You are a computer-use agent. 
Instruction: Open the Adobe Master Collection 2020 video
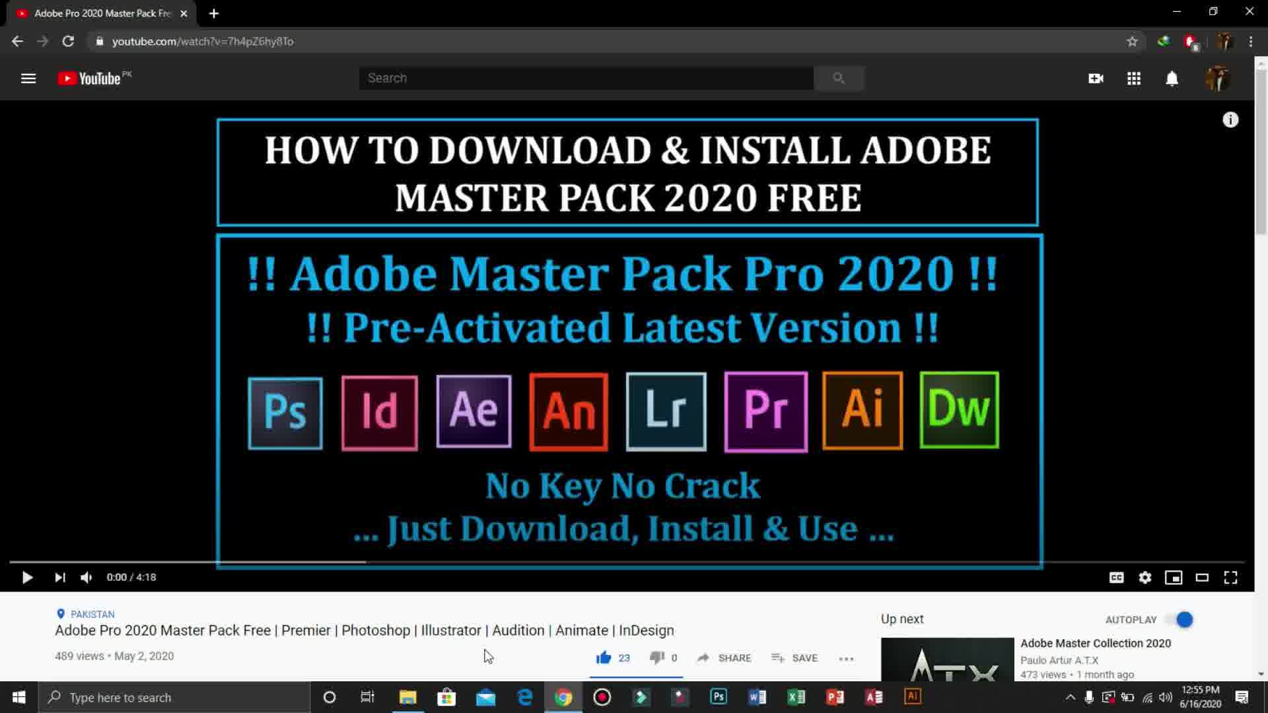pos(1096,643)
